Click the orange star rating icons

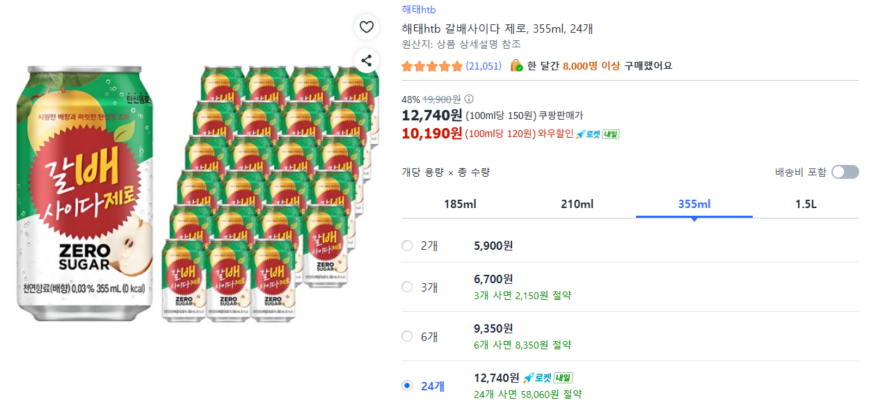point(432,66)
